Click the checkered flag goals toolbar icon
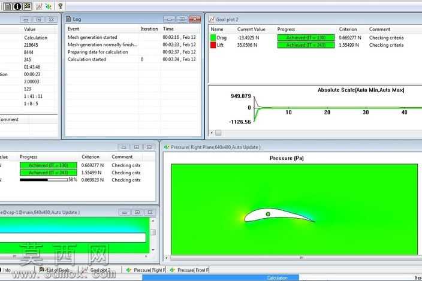422x281 pixels. [x=27, y=6]
